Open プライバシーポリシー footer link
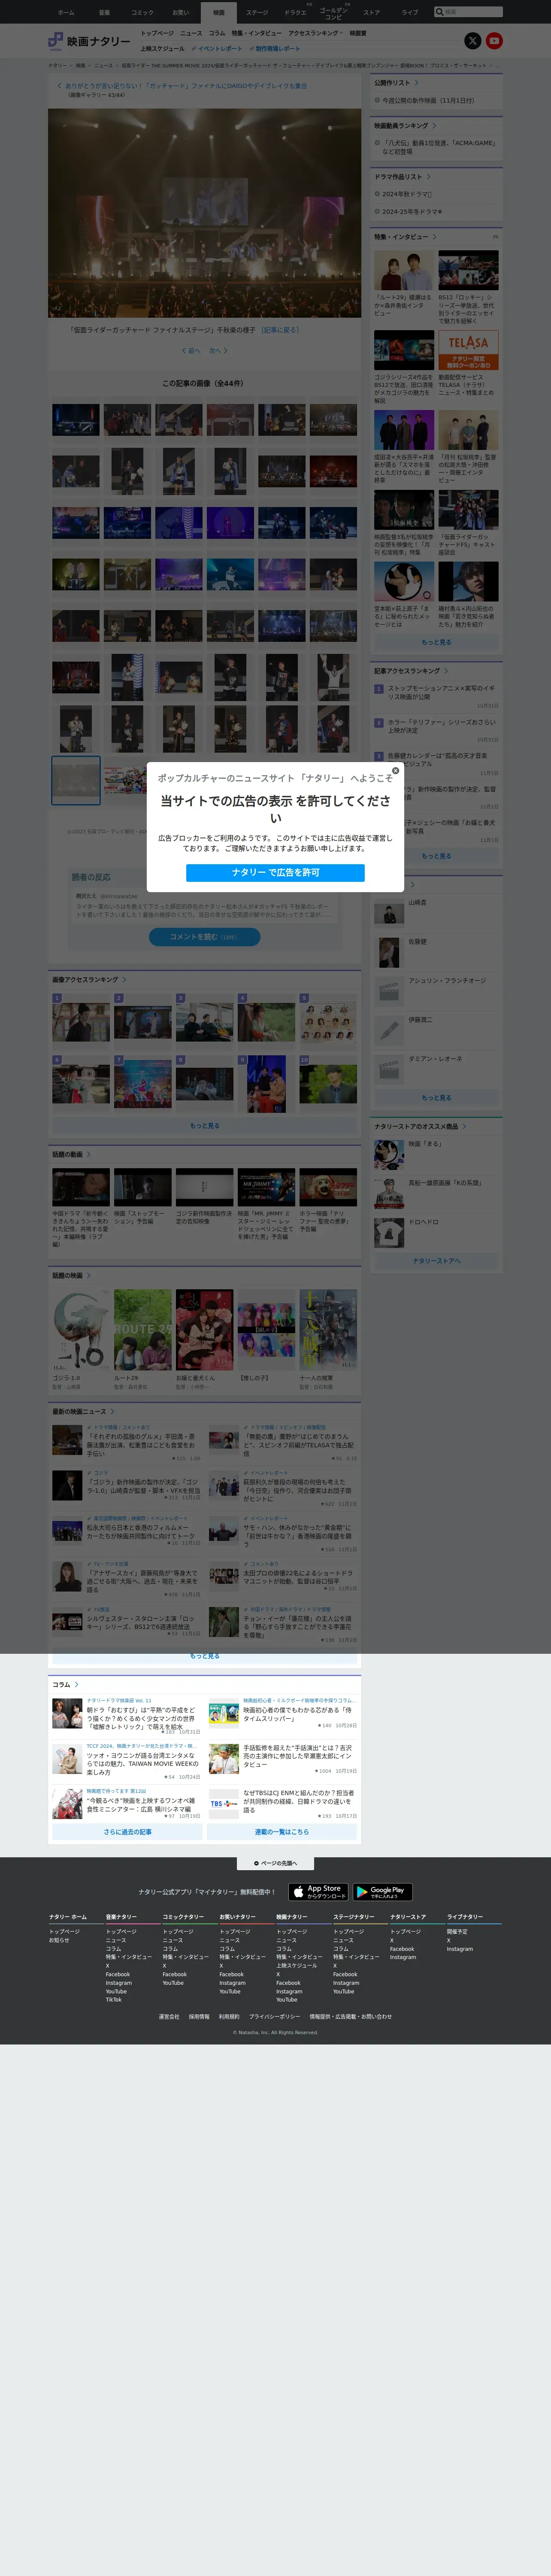551x2576 pixels. pos(275,2016)
